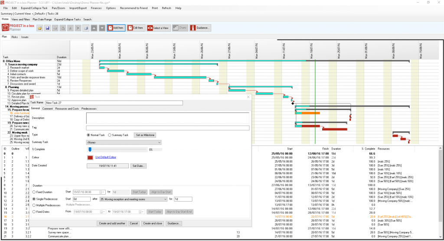
Task: Click the Charts toolbar button
Action: [x=180, y=28]
